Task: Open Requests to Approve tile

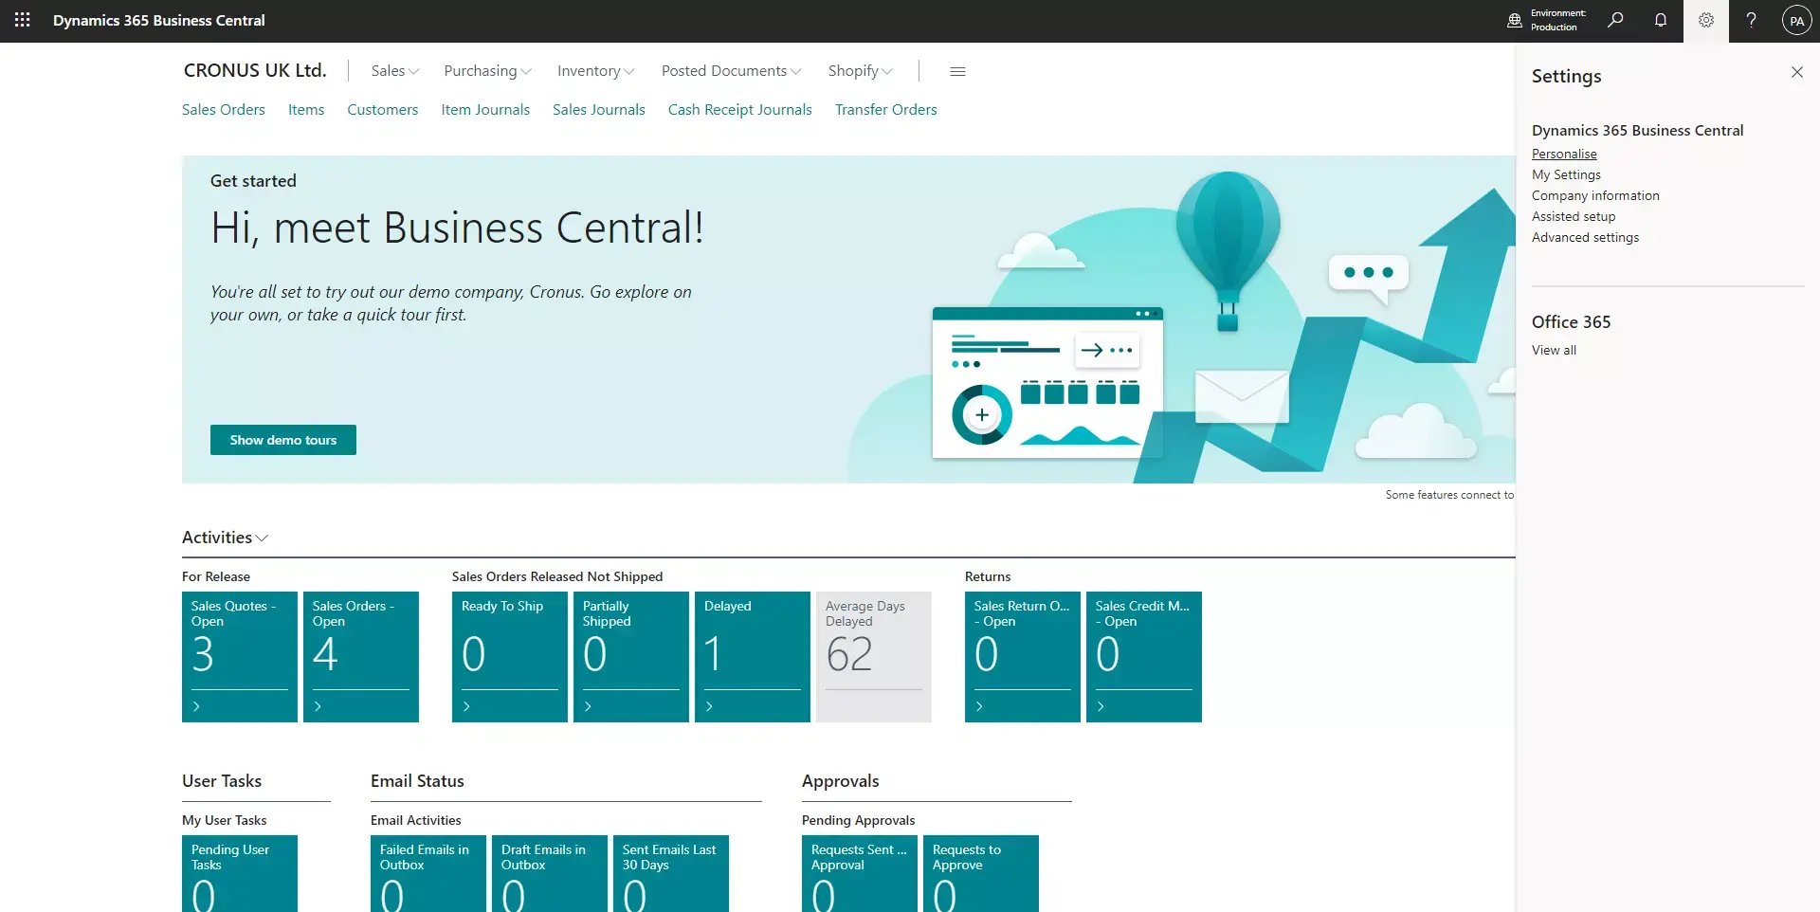Action: tap(981, 874)
